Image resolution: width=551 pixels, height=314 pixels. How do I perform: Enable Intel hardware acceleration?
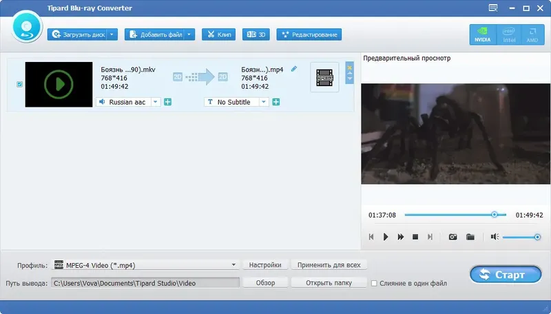(x=509, y=34)
